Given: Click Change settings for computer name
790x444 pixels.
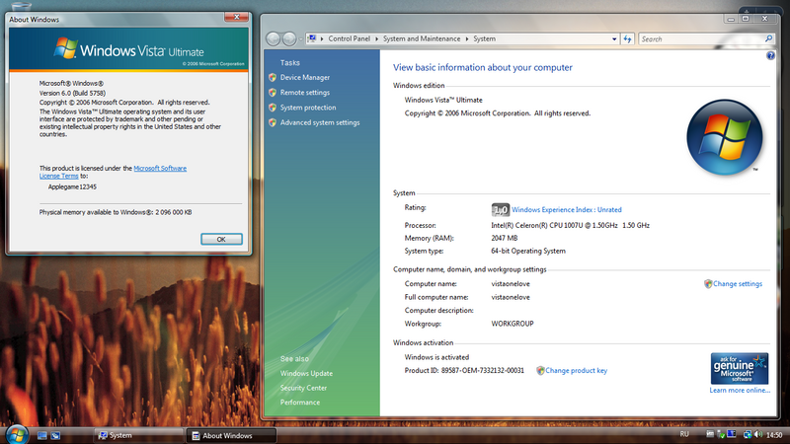Looking at the screenshot, I should (738, 284).
